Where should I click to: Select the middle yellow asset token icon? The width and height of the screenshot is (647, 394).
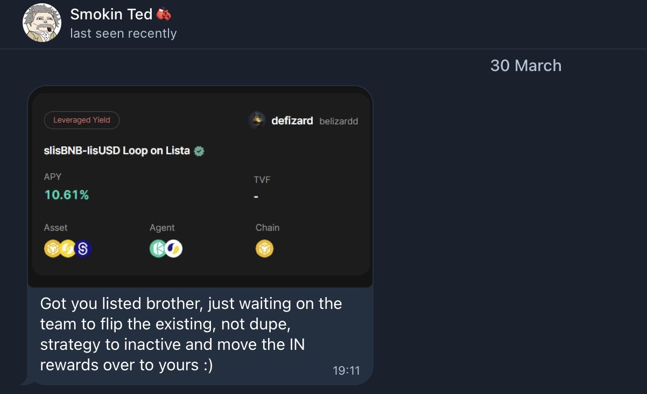68,249
